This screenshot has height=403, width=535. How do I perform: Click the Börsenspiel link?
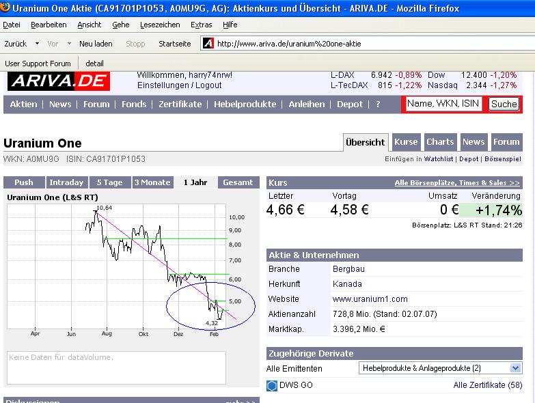tap(503, 159)
